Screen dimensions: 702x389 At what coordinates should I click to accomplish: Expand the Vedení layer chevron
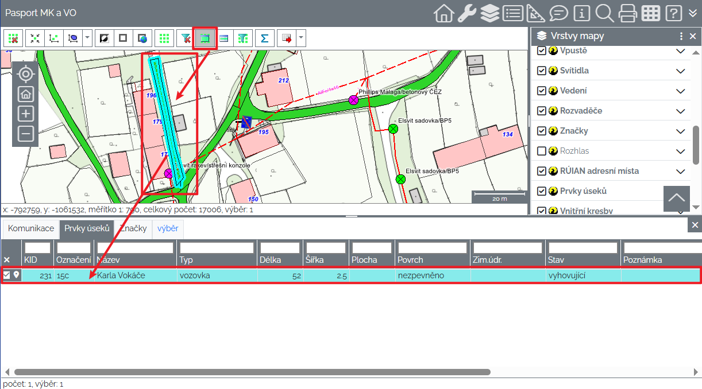click(x=681, y=91)
